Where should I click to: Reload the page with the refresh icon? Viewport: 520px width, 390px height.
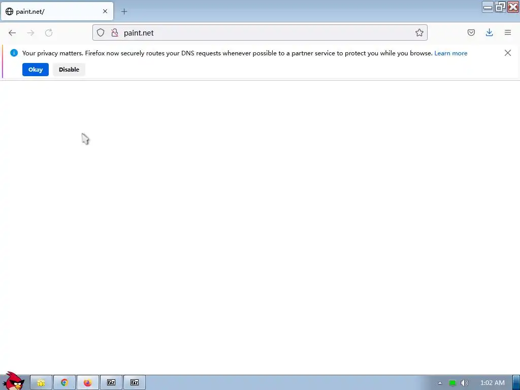(49, 33)
